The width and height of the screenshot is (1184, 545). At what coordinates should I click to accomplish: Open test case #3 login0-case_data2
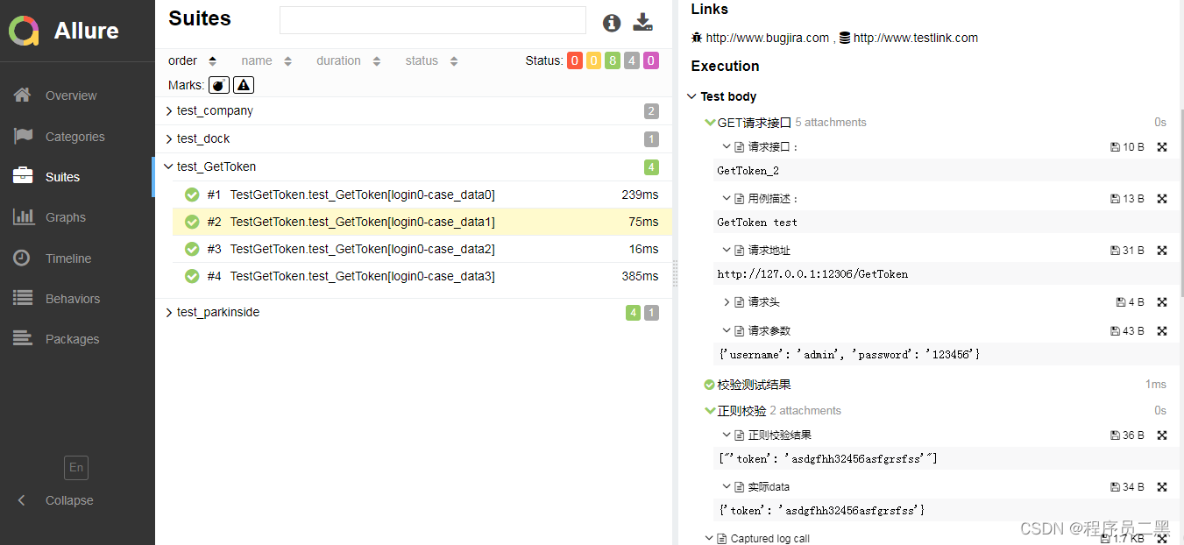point(422,249)
